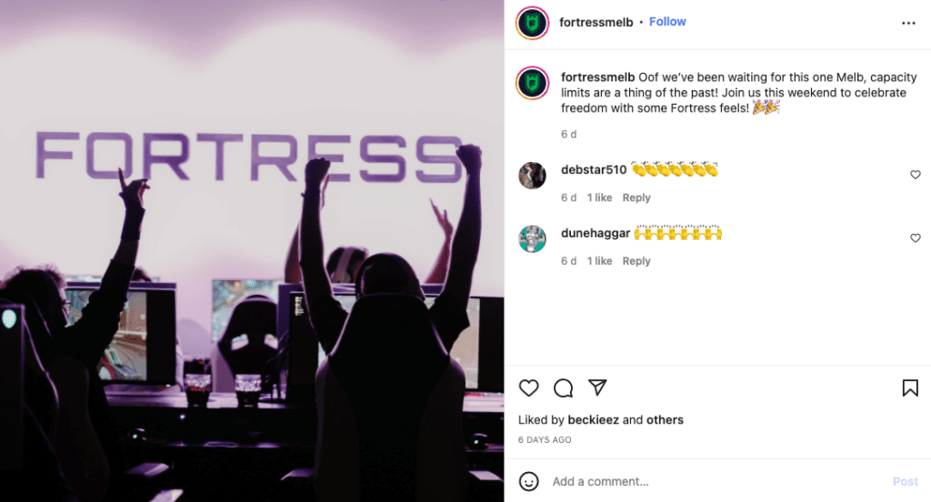Click fortressmelb header profile picture
This screenshot has height=502, width=931.
coord(532,23)
